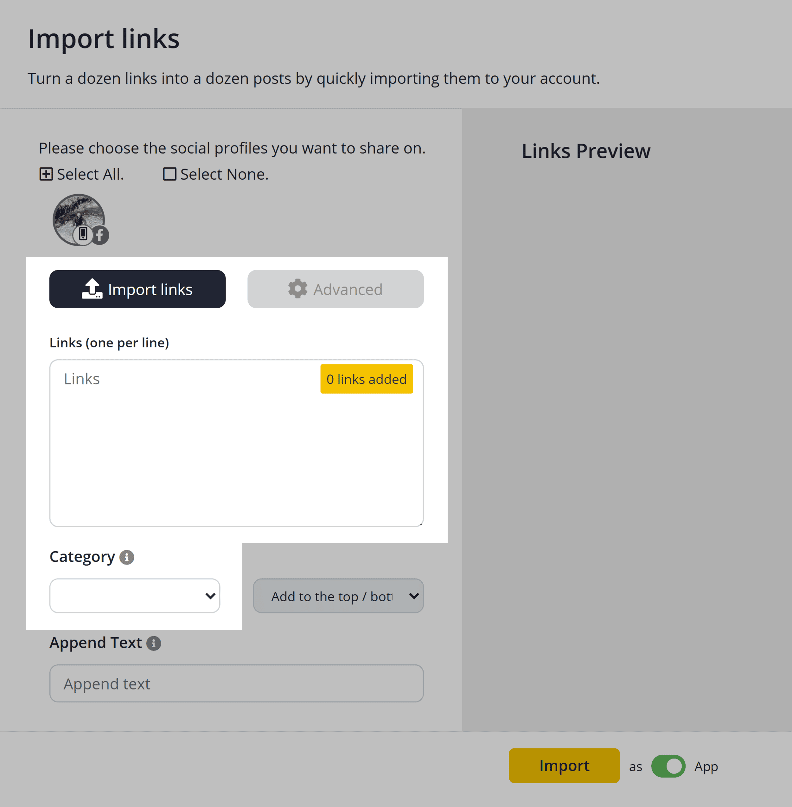Image resolution: width=792 pixels, height=807 pixels.
Task: Click the Select All plus icon
Action: 46,174
